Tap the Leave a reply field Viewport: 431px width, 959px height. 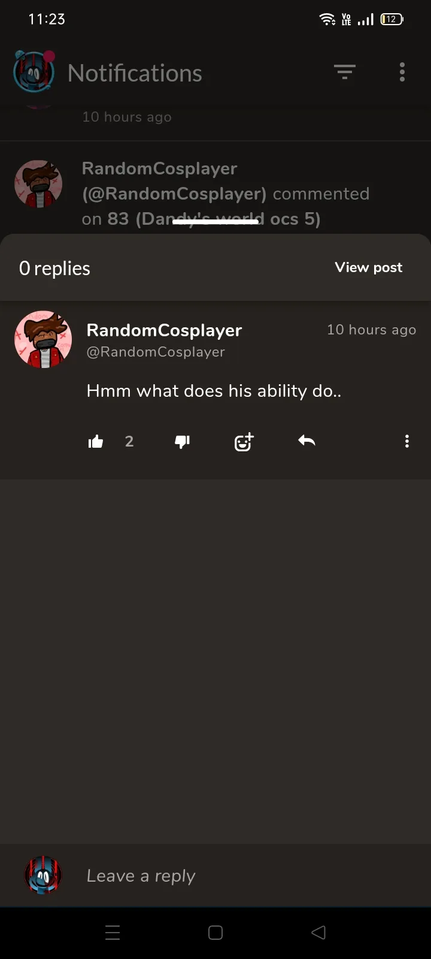[x=239, y=876]
